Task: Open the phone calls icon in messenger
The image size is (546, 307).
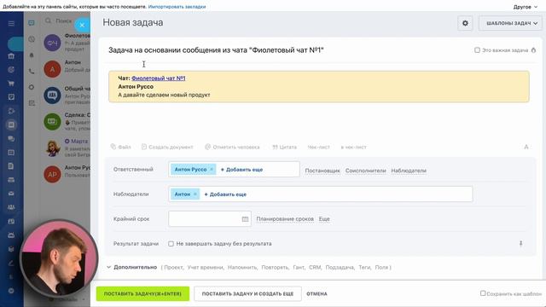Action: coord(32,71)
